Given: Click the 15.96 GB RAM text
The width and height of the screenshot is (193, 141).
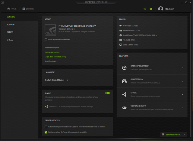Looking at the screenshot, I should coord(129,40).
